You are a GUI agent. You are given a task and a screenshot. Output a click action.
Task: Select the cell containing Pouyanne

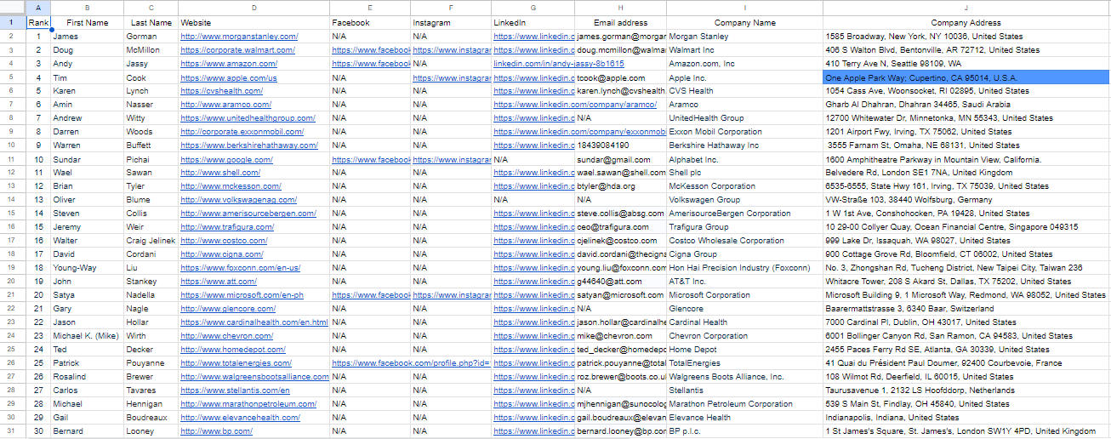click(x=151, y=363)
